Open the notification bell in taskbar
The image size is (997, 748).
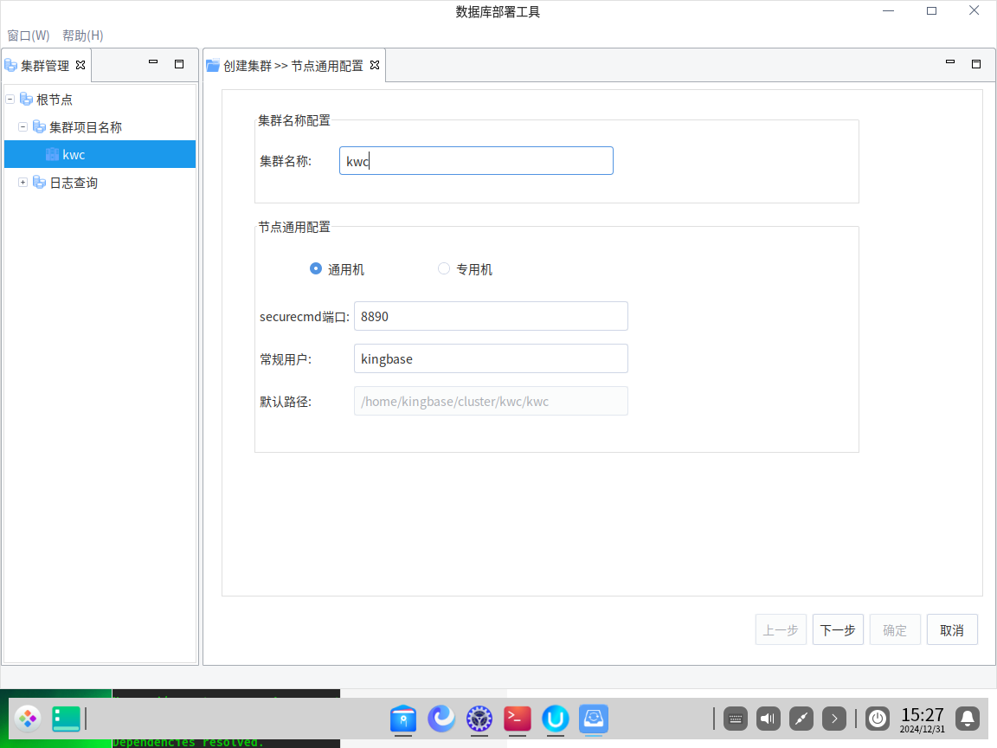(968, 719)
